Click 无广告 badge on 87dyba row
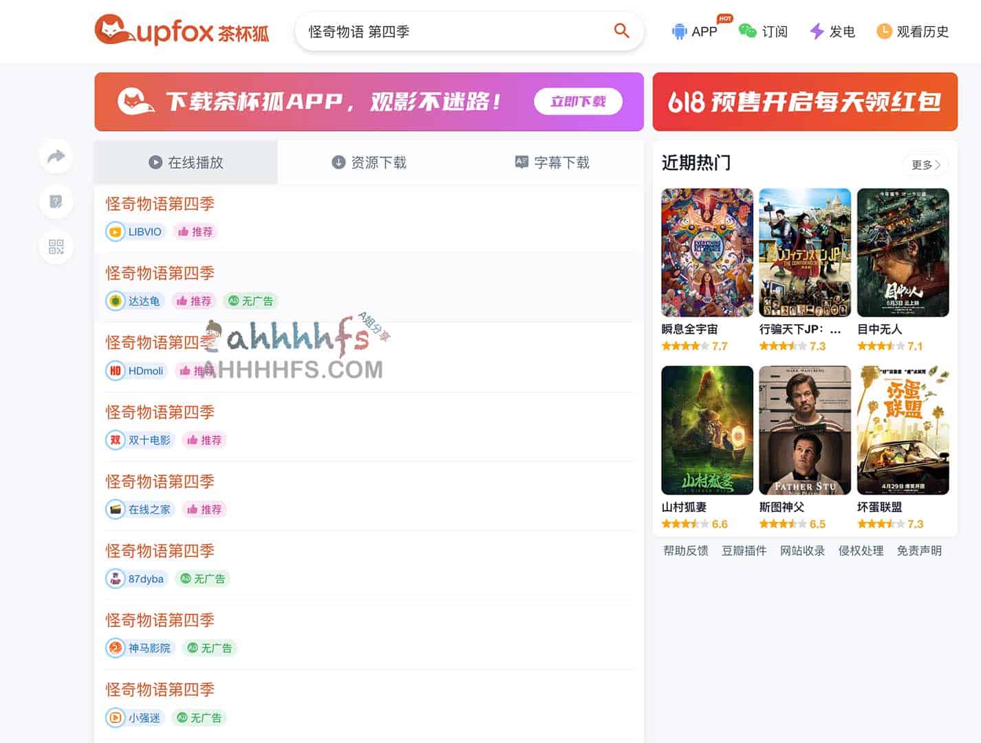981x743 pixels. point(202,579)
